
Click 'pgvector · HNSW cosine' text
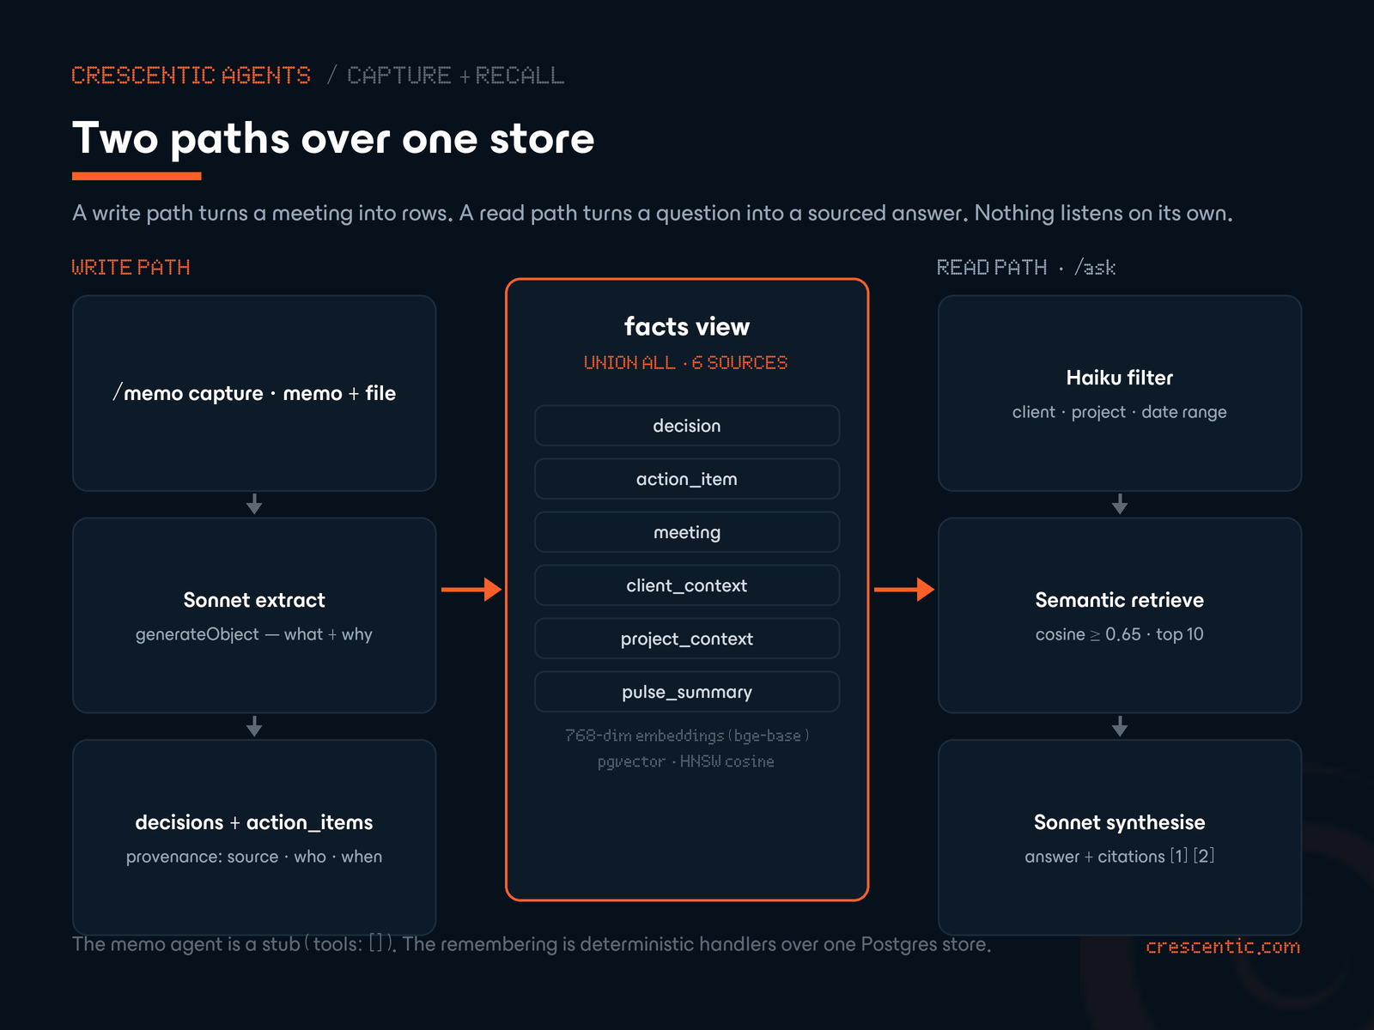pos(686,761)
